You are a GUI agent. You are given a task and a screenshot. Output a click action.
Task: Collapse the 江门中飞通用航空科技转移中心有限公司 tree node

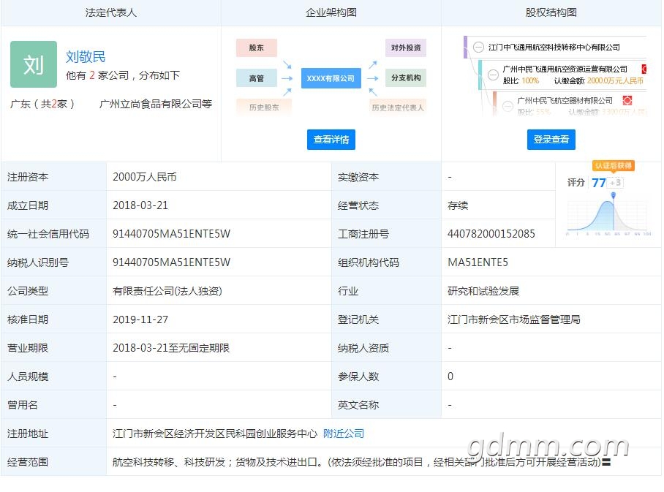pyautogui.click(x=478, y=47)
